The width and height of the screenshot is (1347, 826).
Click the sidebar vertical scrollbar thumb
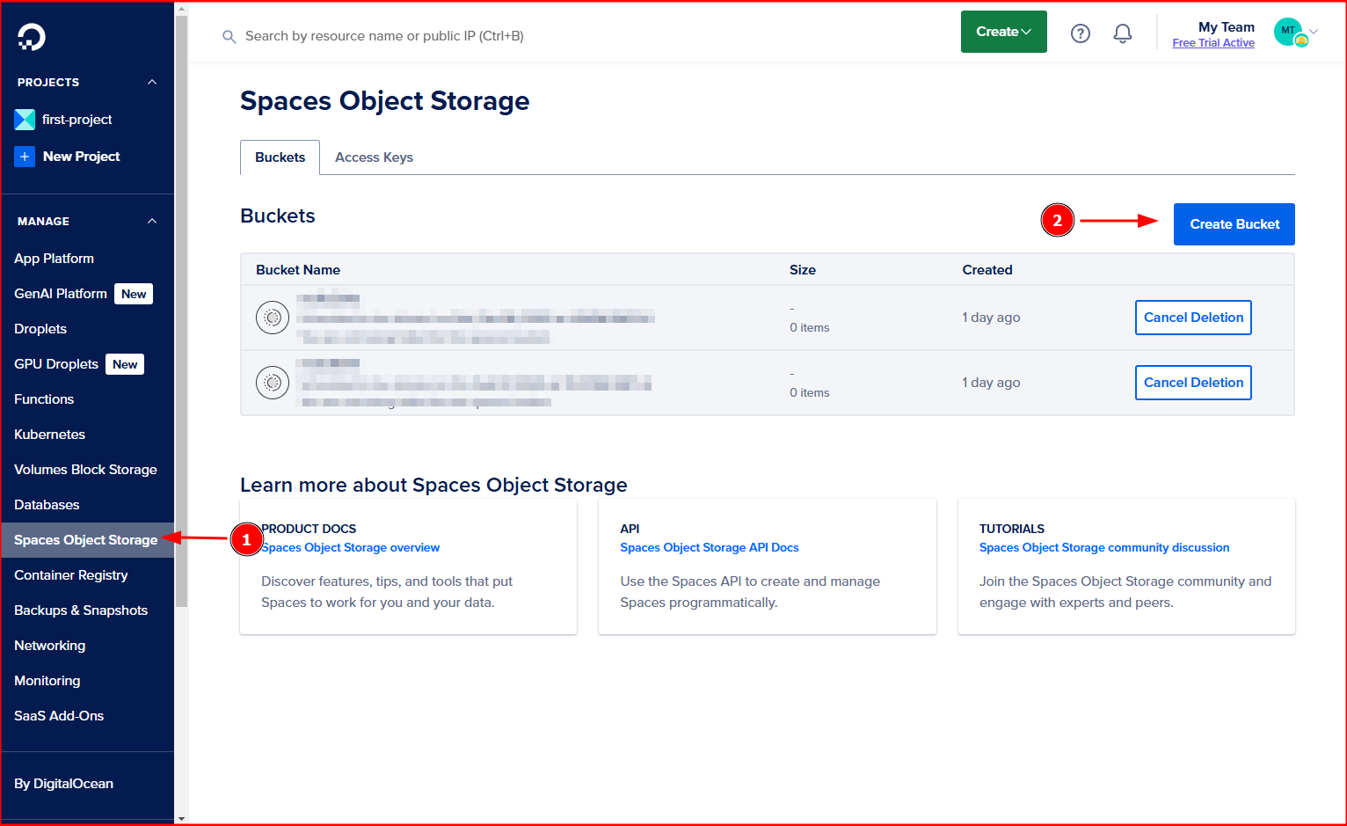pos(182,311)
